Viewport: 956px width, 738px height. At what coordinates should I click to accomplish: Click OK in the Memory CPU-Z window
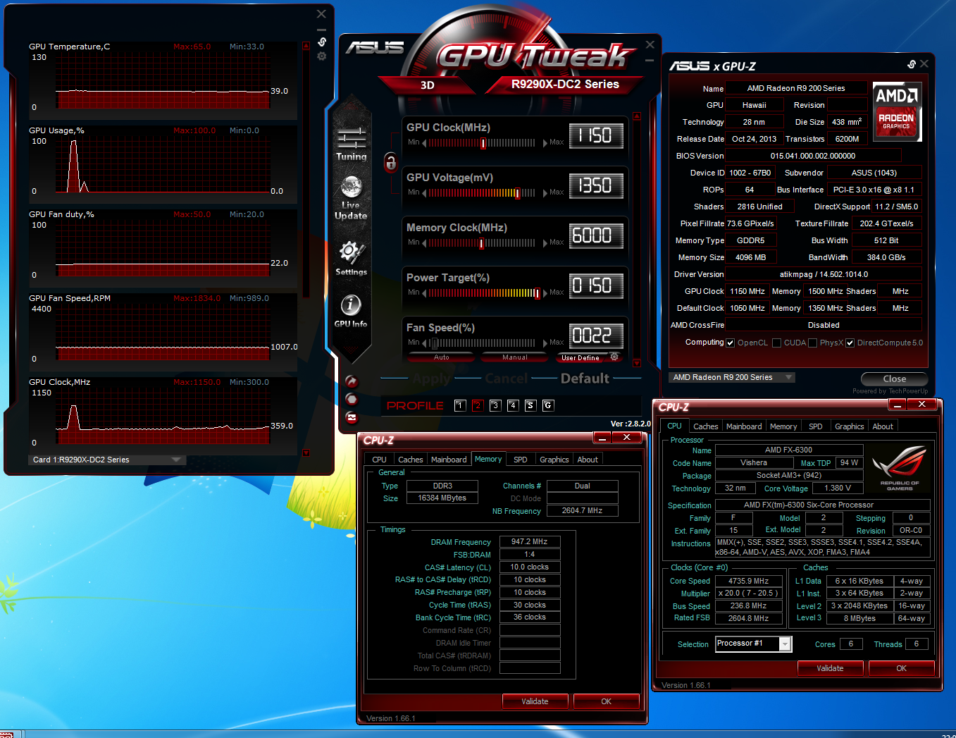606,701
